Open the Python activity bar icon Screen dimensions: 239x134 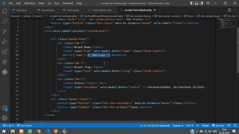(5, 72)
